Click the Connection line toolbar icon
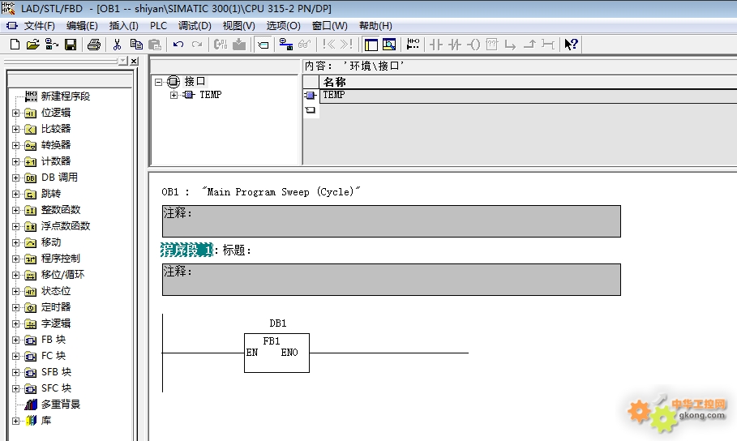The width and height of the screenshot is (737, 441). pyautogui.click(x=547, y=45)
